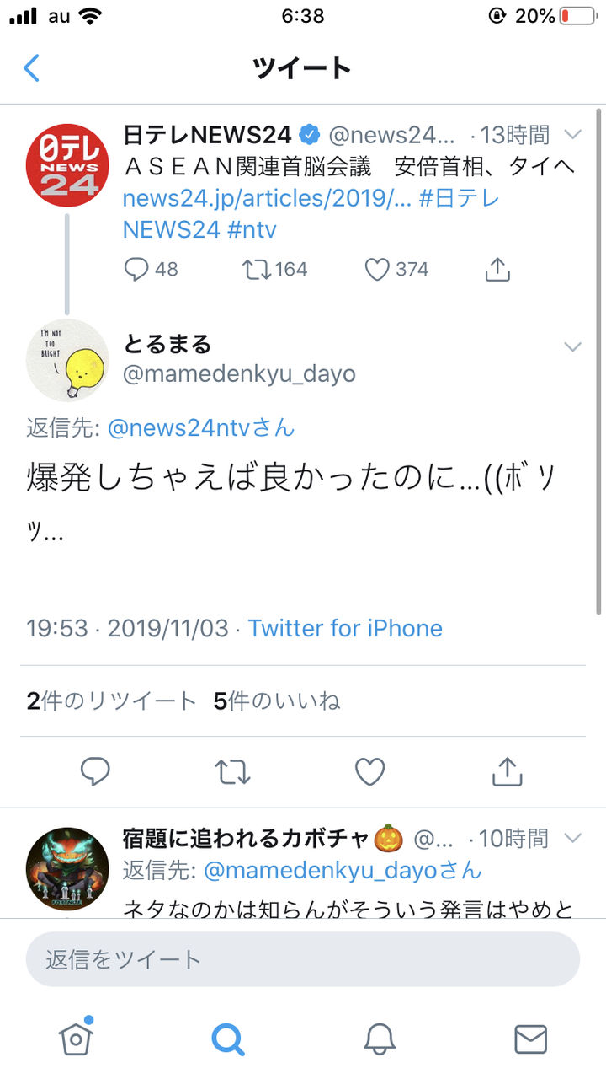This screenshot has width=606, height=1079.
Task: Share the 日テレNEWS24 tweet
Action: [x=497, y=269]
